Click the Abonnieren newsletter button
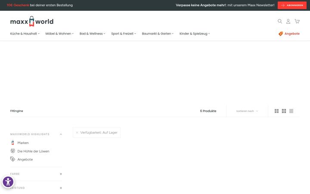The image size is (310, 194). pos(292,5)
